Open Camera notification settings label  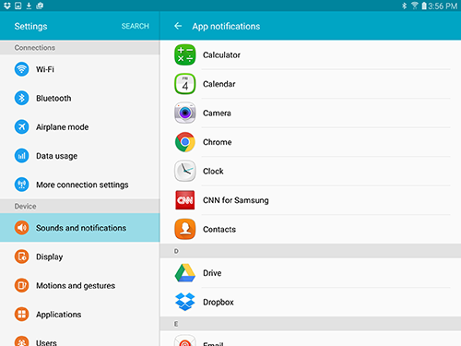[217, 113]
